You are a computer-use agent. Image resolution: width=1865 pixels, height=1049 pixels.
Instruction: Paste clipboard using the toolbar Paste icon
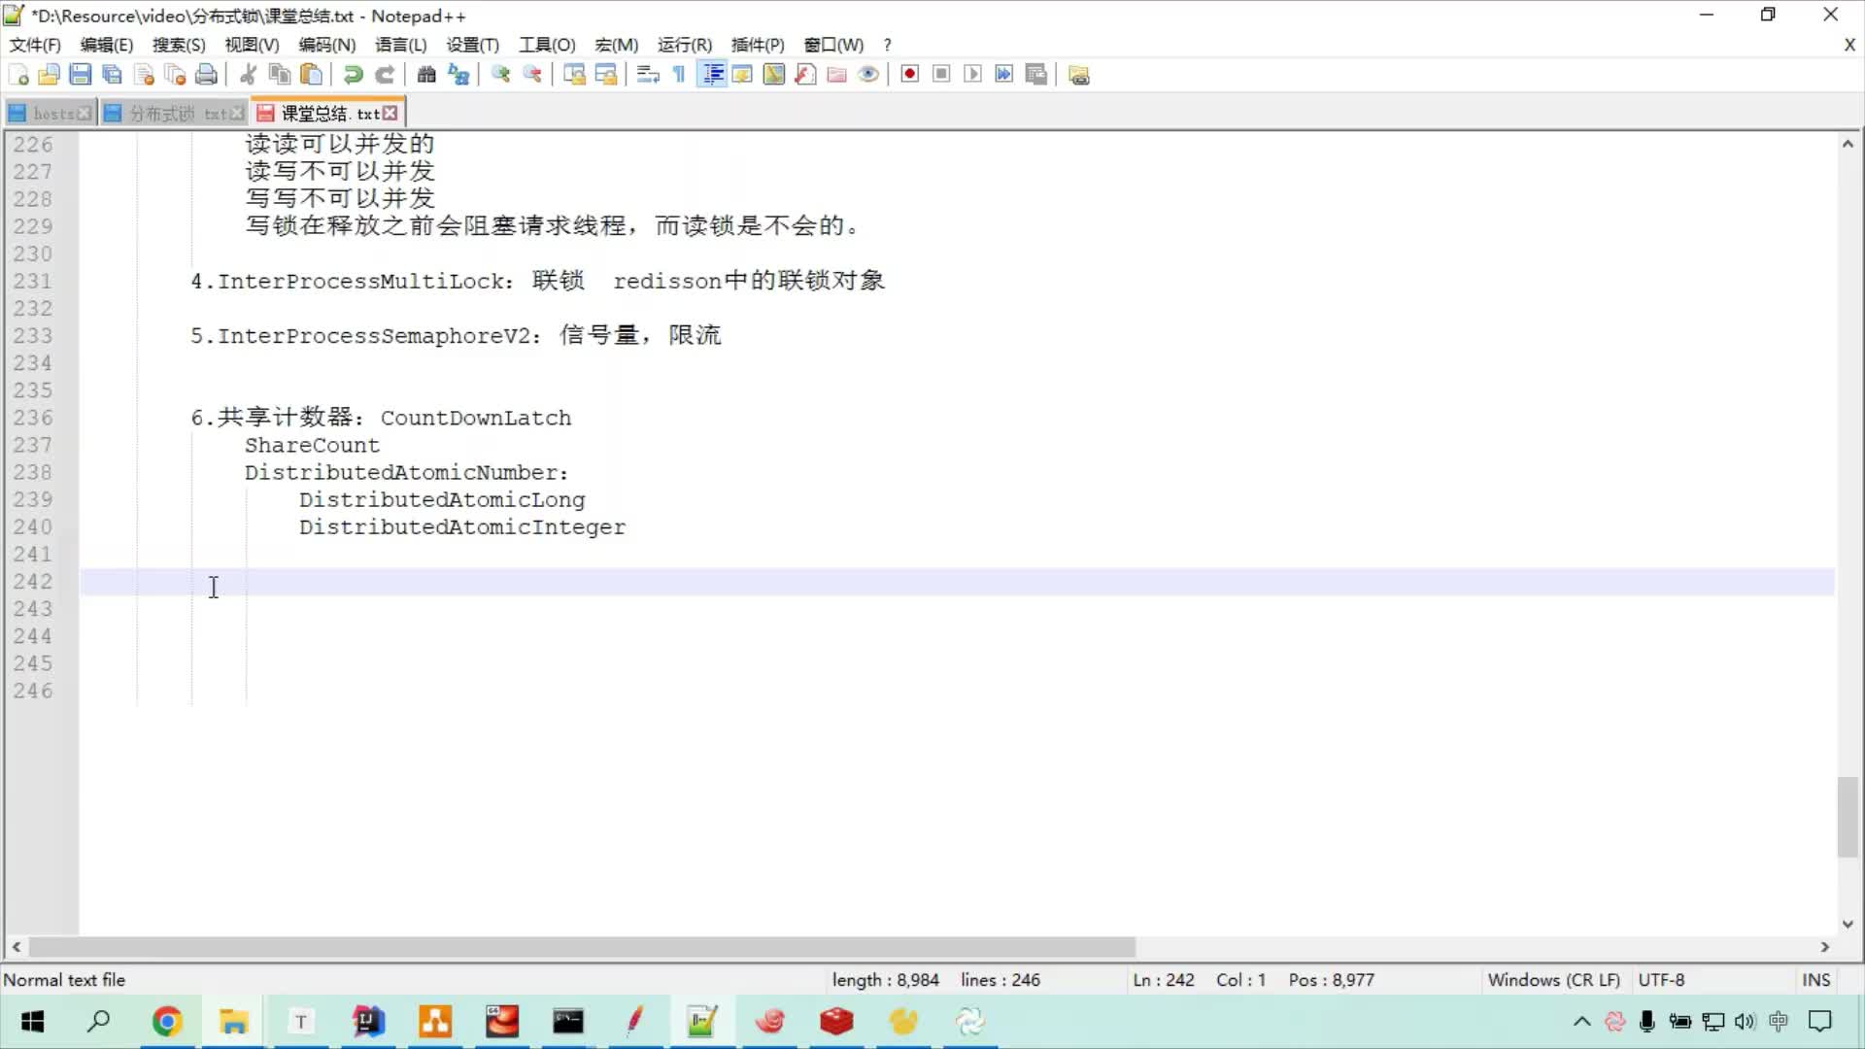click(x=311, y=75)
